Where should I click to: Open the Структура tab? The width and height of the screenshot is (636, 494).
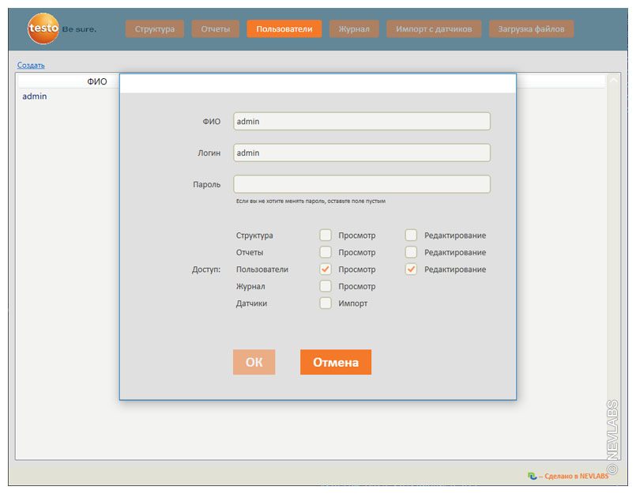[155, 29]
